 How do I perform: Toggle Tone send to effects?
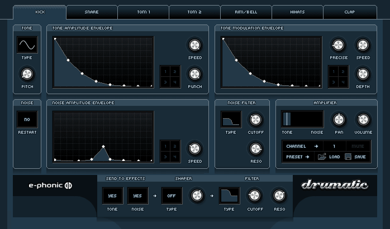(x=112, y=196)
